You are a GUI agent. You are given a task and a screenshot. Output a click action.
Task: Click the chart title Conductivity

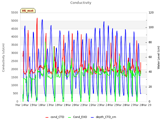pos(81,3)
